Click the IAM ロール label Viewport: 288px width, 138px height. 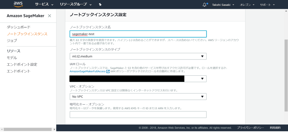(78, 64)
